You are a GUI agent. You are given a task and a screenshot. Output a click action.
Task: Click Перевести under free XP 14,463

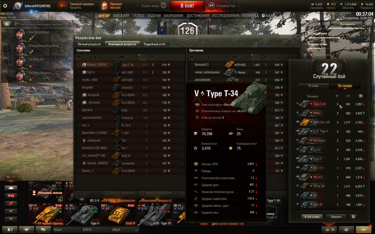[367, 8]
